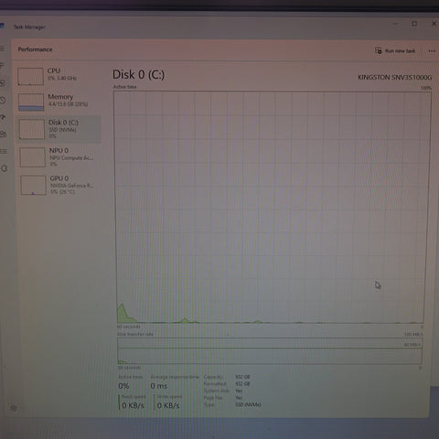The image size is (439, 439).
Task: Open the Startup apps page icon
Action: tap(3, 117)
